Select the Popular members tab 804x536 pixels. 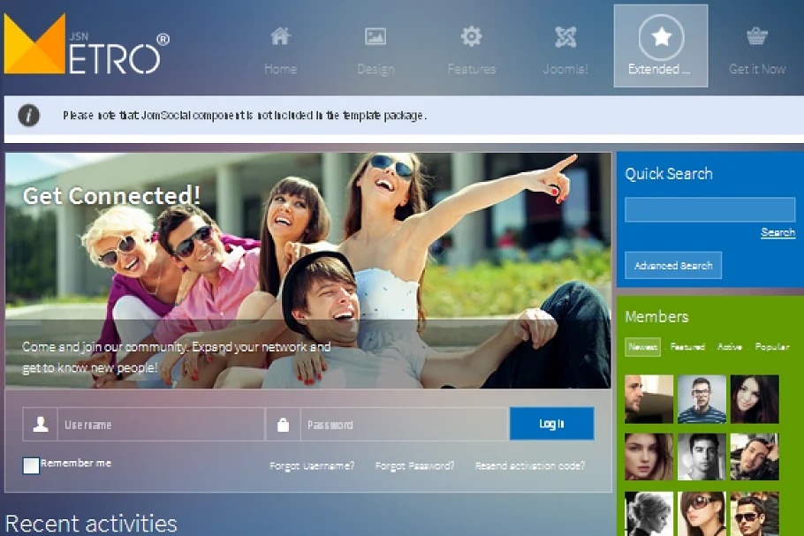[x=771, y=347]
